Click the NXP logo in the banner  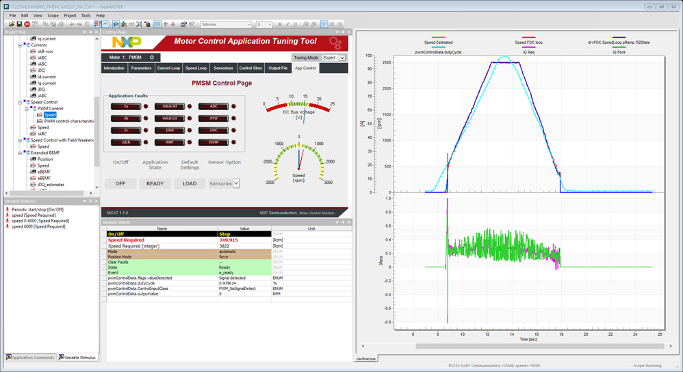click(x=127, y=42)
